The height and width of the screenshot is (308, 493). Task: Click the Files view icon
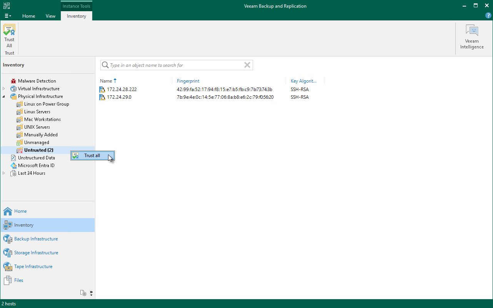point(8,280)
